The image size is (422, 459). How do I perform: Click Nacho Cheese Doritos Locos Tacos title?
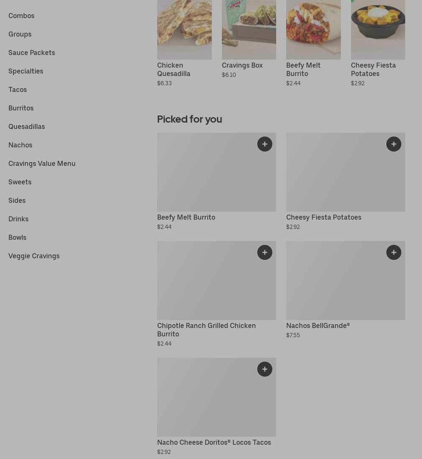(214, 442)
